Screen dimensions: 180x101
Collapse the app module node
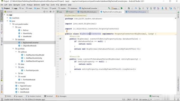click(x=4, y=15)
